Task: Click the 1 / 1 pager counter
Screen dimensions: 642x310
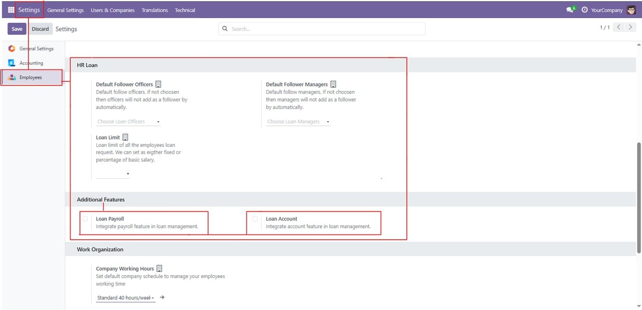Action: click(x=605, y=27)
